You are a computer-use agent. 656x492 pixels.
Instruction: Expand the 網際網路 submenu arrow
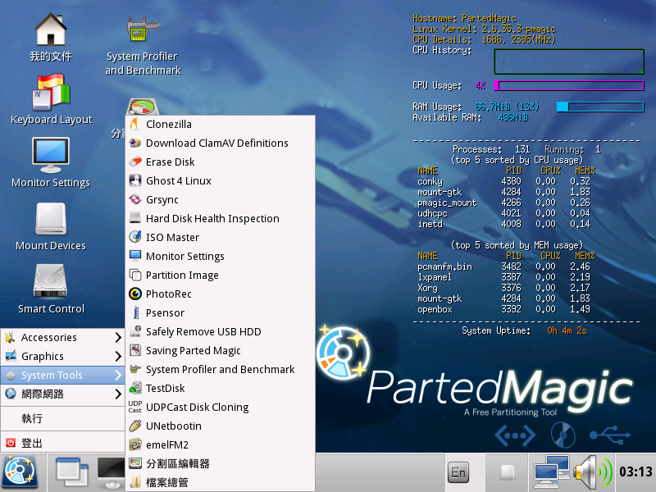pyautogui.click(x=118, y=394)
